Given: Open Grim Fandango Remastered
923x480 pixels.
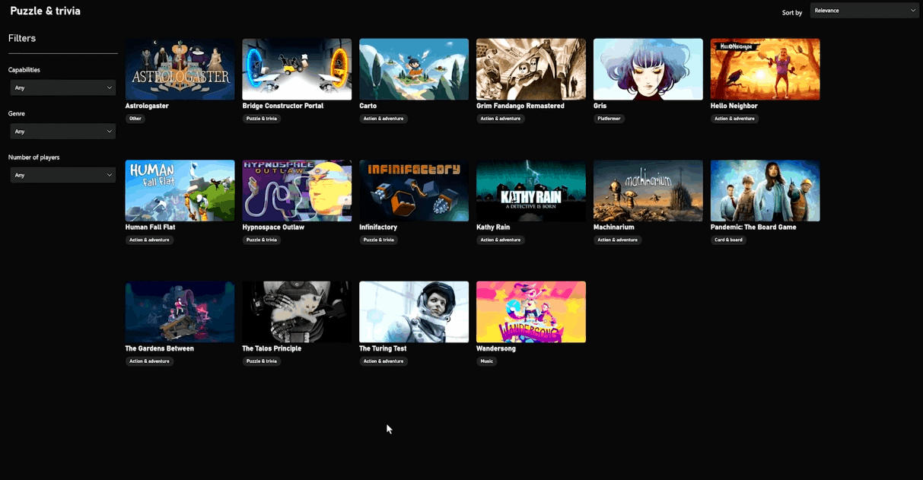Looking at the screenshot, I should pos(531,68).
